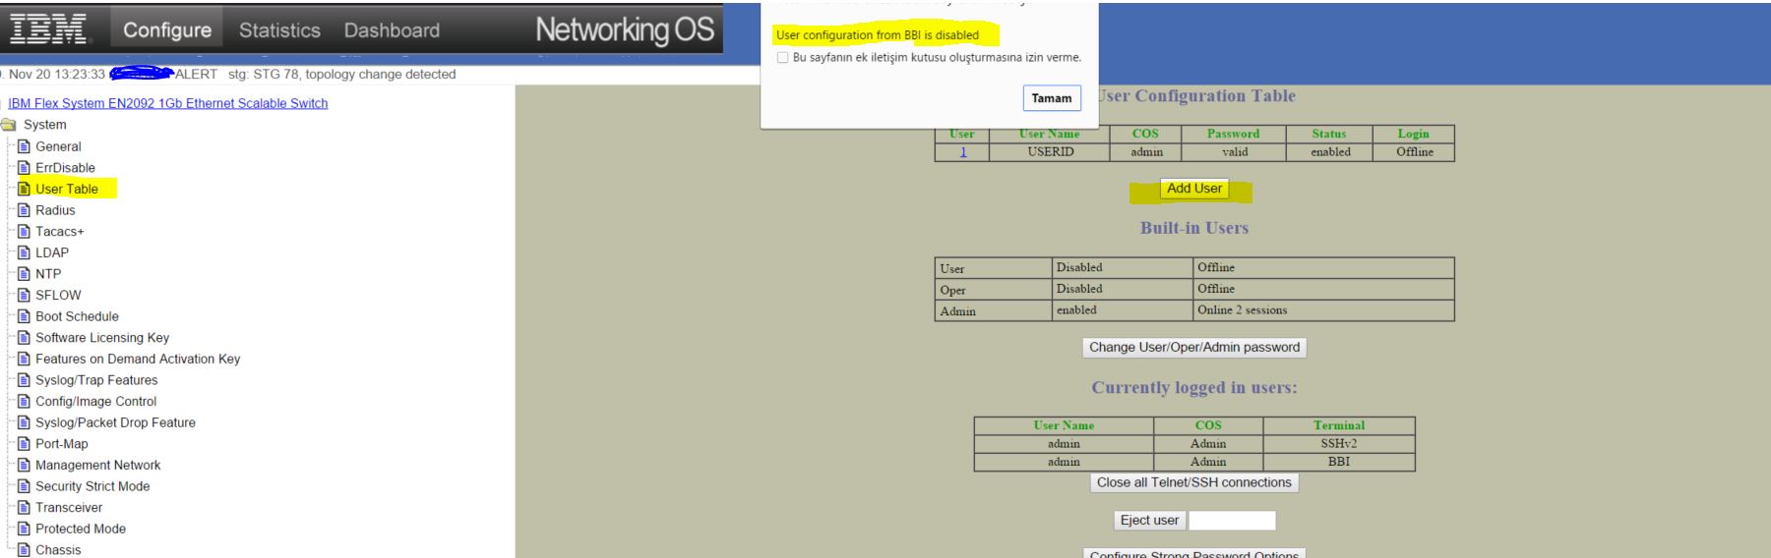
Task: Click the BBI terminal cell
Action: [1338, 462]
